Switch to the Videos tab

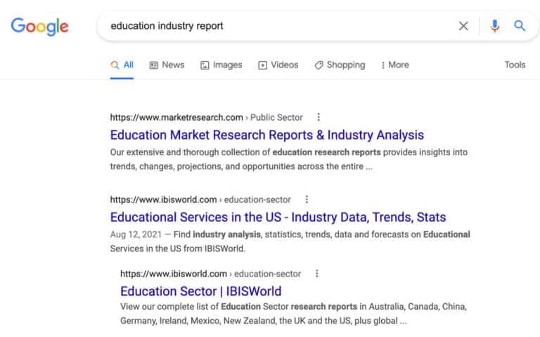click(x=278, y=65)
